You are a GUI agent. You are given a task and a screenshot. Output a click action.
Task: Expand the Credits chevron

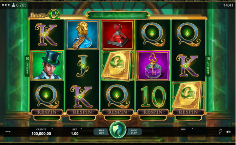[52, 129]
